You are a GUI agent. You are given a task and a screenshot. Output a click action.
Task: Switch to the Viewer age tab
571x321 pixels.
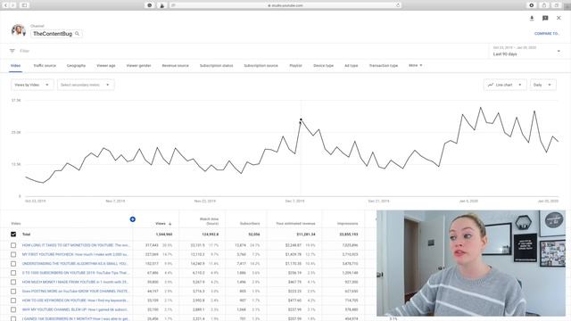106,65
